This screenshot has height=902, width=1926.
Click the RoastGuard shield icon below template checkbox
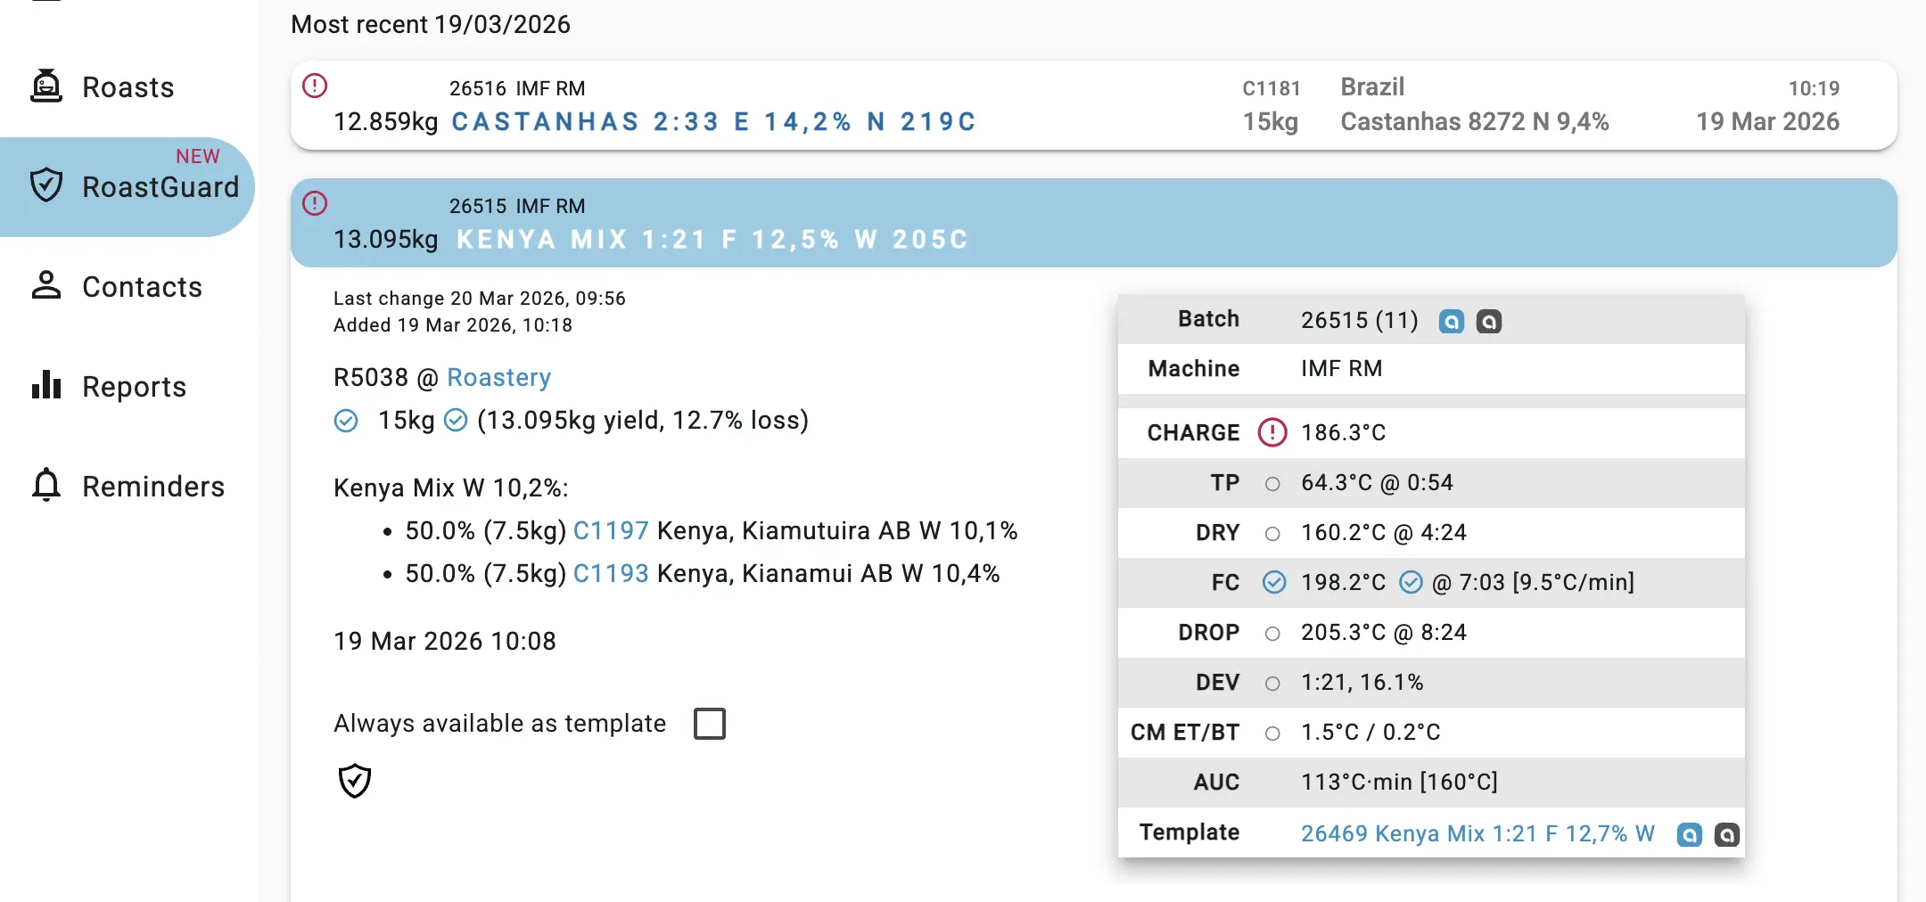coord(355,781)
